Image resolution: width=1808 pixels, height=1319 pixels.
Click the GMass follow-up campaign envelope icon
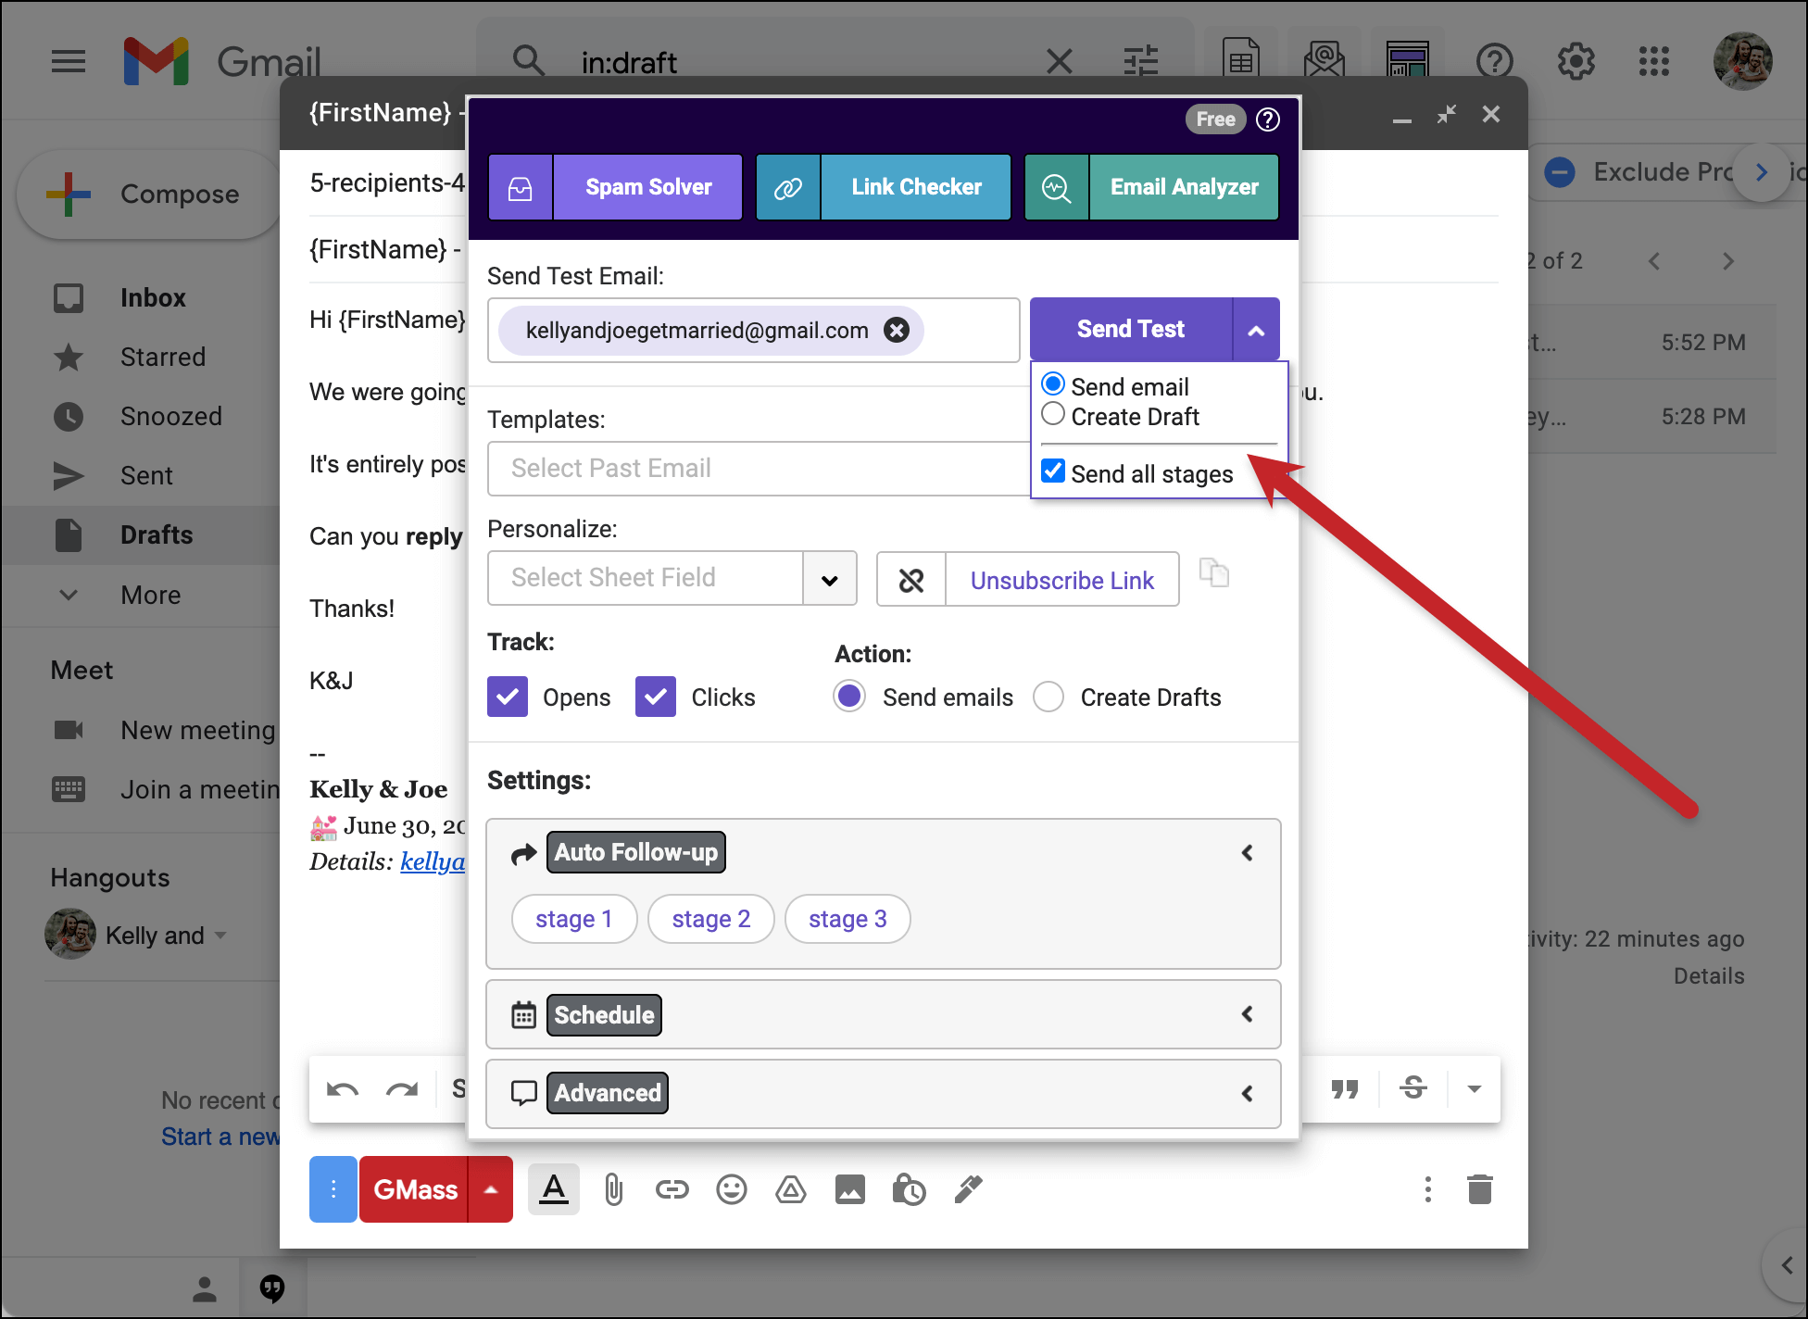click(x=1325, y=61)
